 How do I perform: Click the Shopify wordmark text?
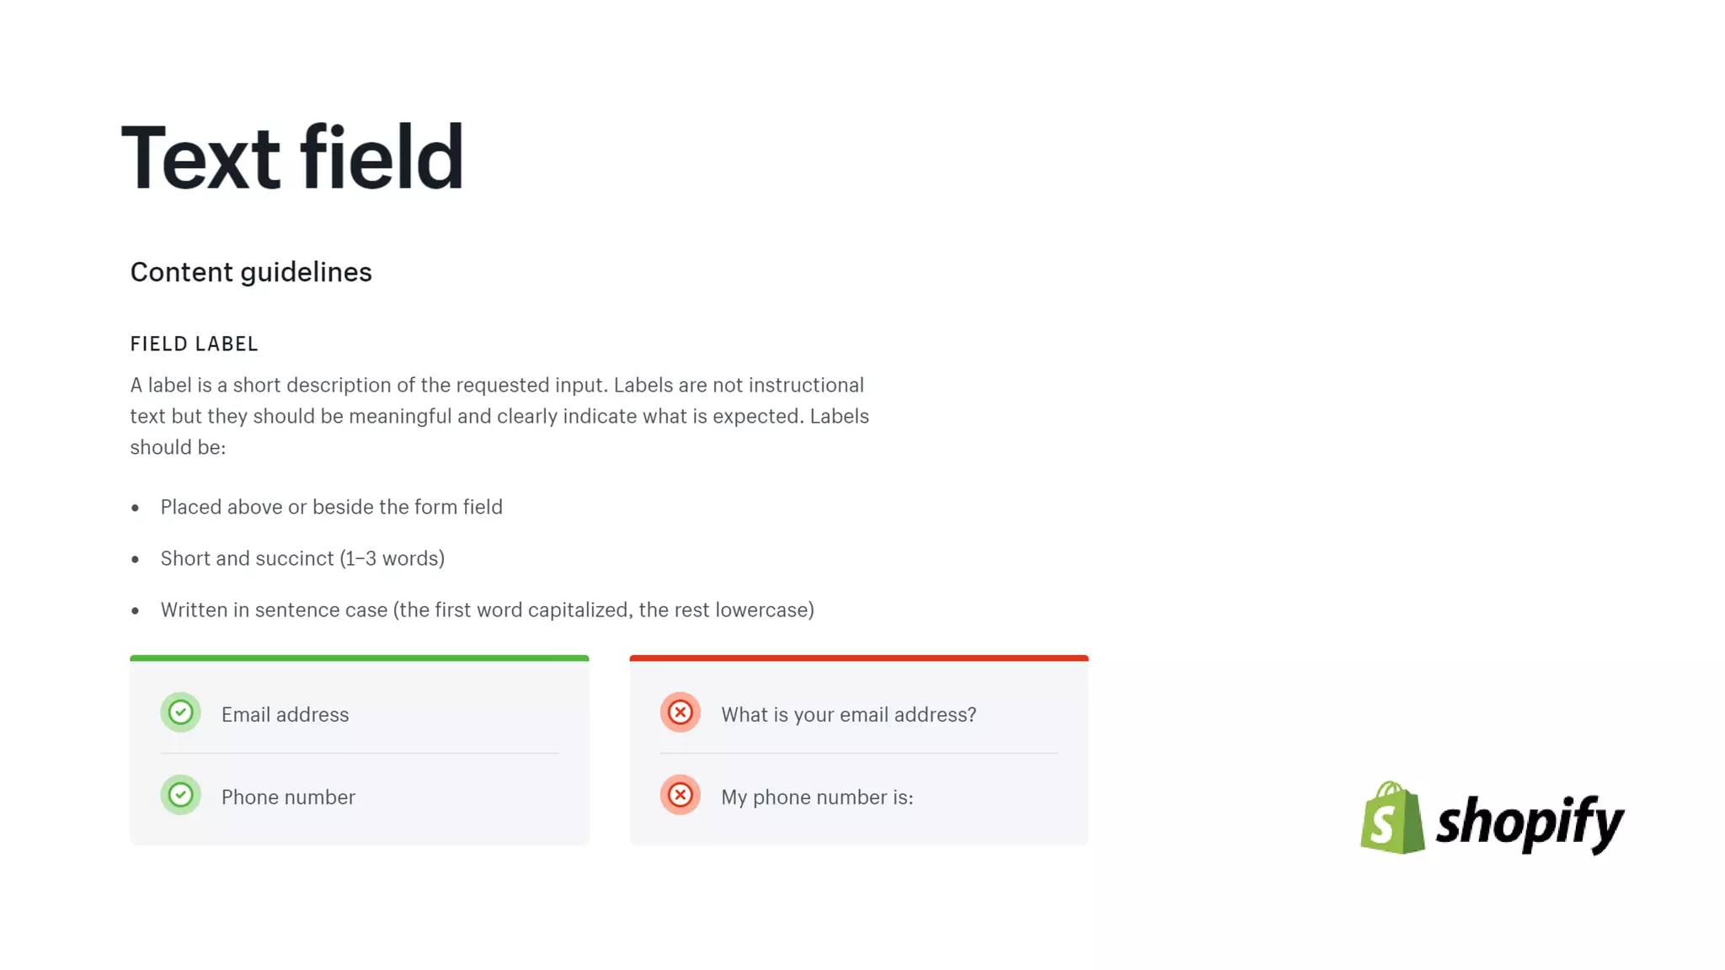(1530, 822)
